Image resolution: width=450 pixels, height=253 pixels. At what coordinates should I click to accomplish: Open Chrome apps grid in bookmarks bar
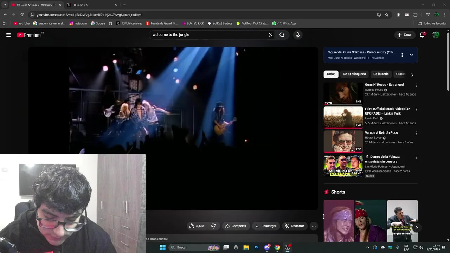click(x=5, y=24)
